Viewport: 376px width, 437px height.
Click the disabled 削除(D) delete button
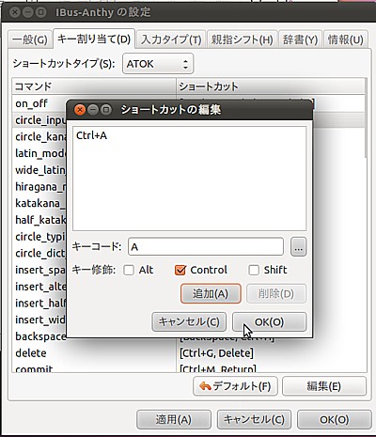[276, 293]
